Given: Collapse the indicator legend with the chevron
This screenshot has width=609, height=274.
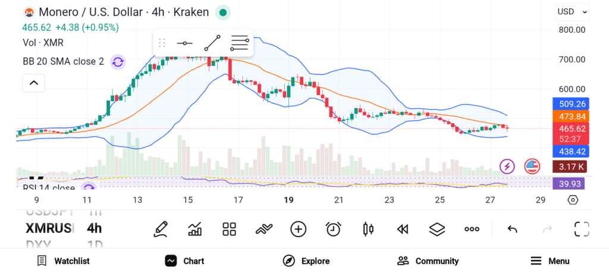Looking at the screenshot, I should [34, 83].
